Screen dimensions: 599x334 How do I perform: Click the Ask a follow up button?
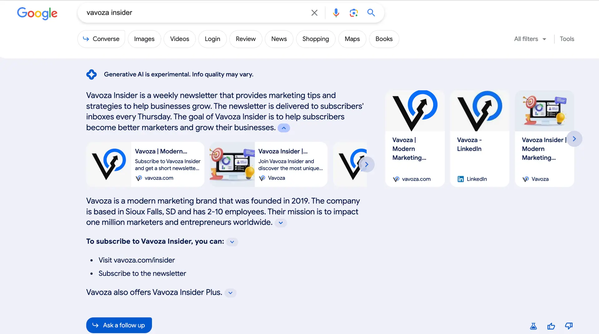point(119,325)
